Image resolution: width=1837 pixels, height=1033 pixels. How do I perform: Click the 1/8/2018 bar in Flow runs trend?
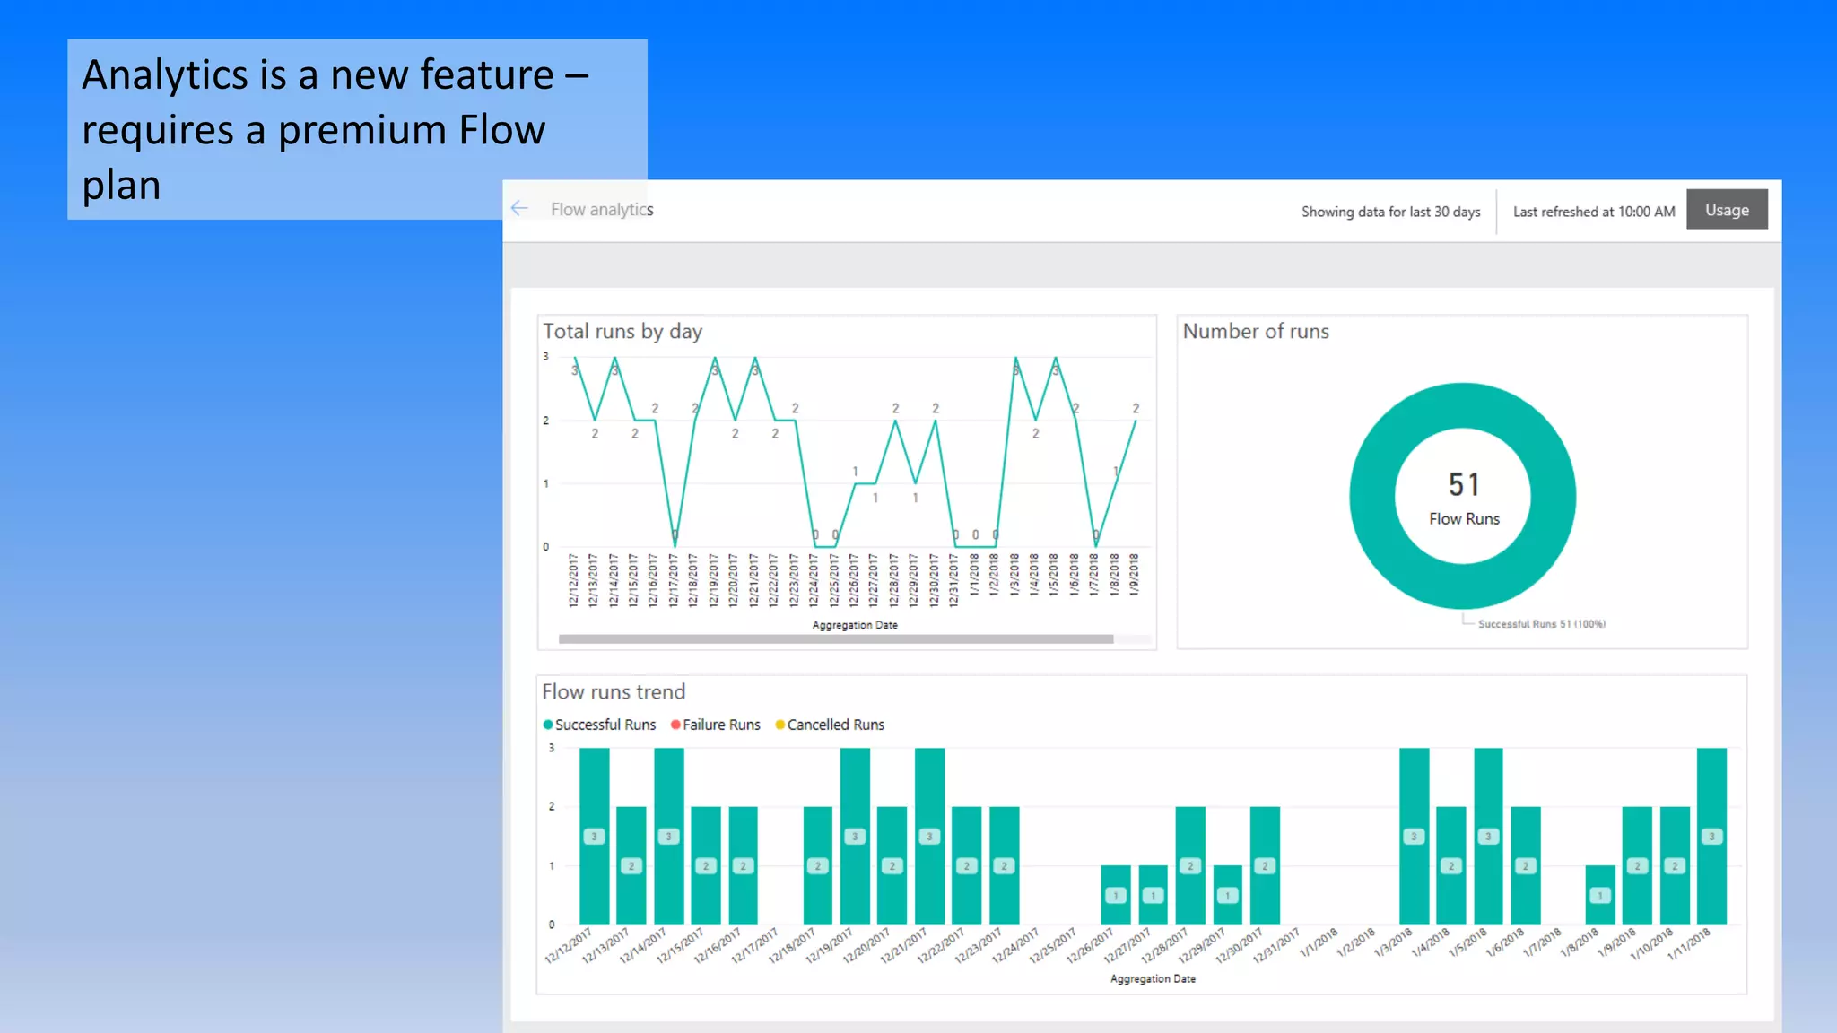(x=1600, y=895)
